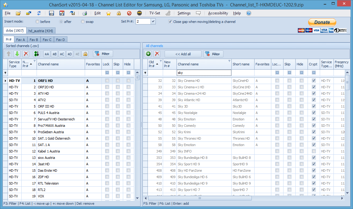The image size is (353, 209).
Task: Move channel down with green arrow
Action: (x=17, y=54)
